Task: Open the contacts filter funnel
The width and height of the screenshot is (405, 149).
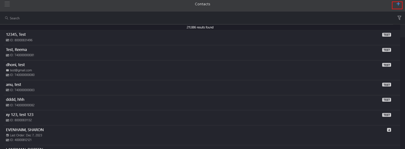Action: (x=399, y=18)
